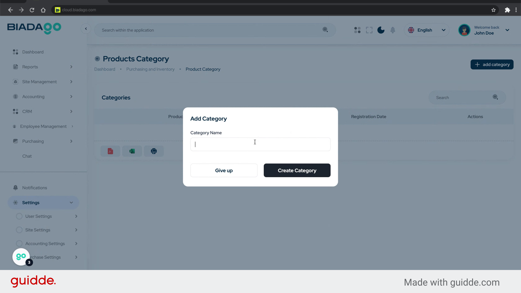The width and height of the screenshot is (521, 293).
Task: Click the Excel export icon
Action: point(132,151)
